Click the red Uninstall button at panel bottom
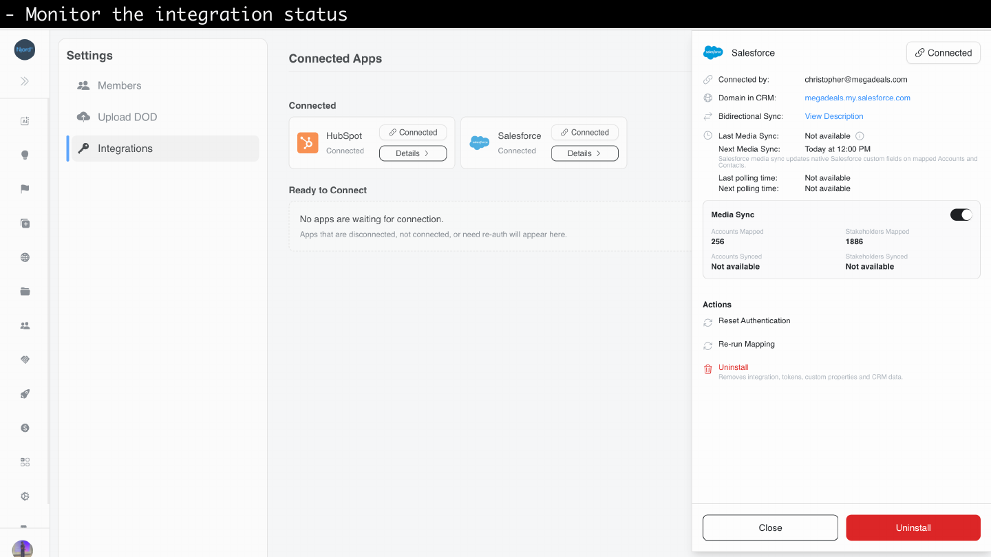The height and width of the screenshot is (557, 991). 913,527
